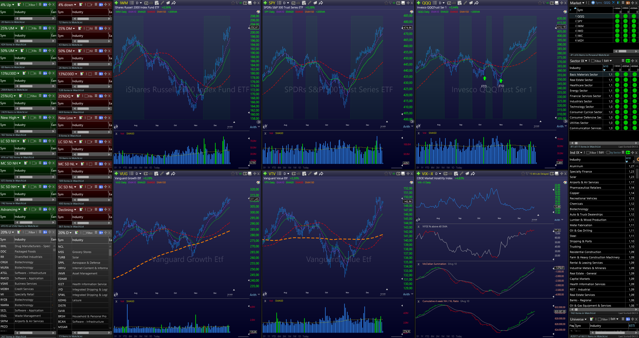The width and height of the screenshot is (639, 338).
Task: Enable the by Sector checkbox
Action: [x=608, y=152]
